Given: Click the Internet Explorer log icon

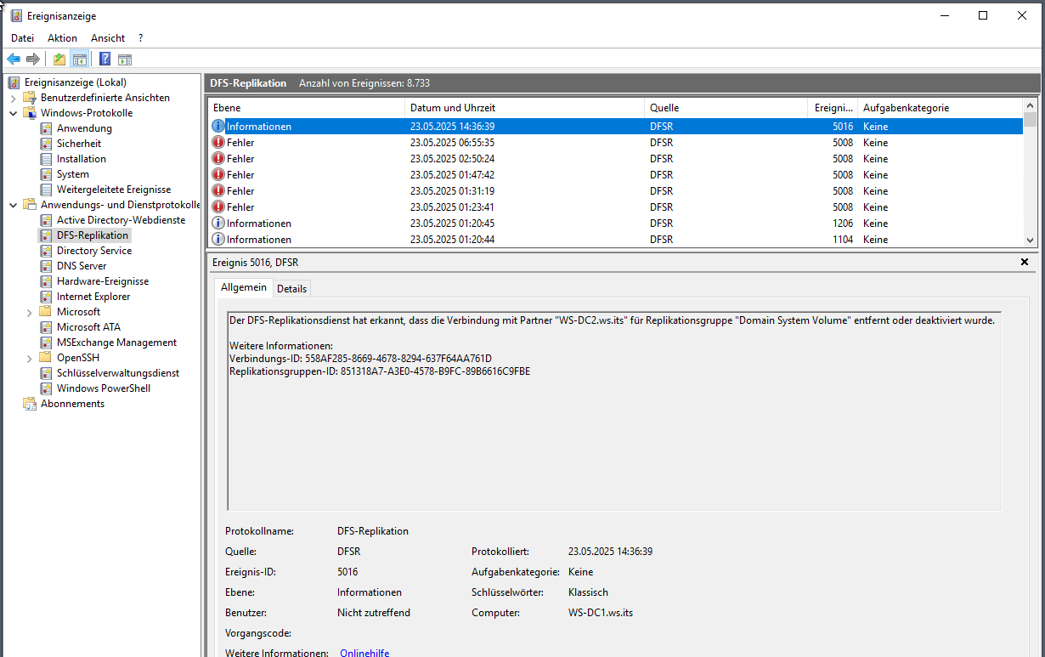Looking at the screenshot, I should coord(47,297).
